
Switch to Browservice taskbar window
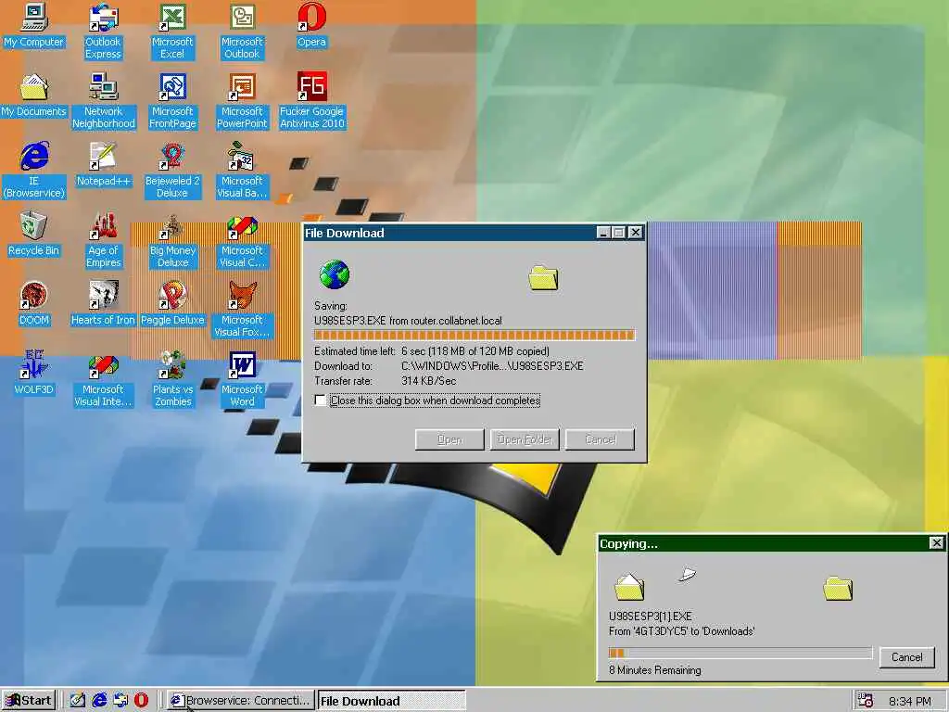point(240,701)
